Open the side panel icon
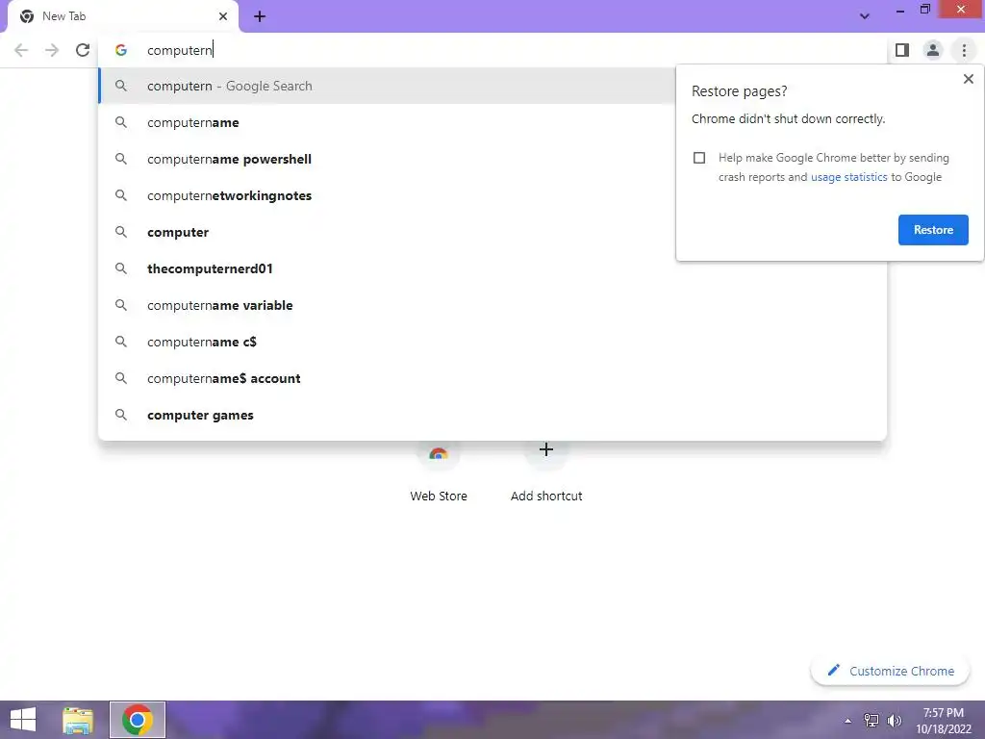 click(x=902, y=50)
